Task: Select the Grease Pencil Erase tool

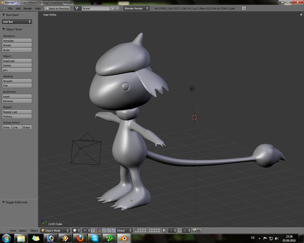Action: [27, 127]
